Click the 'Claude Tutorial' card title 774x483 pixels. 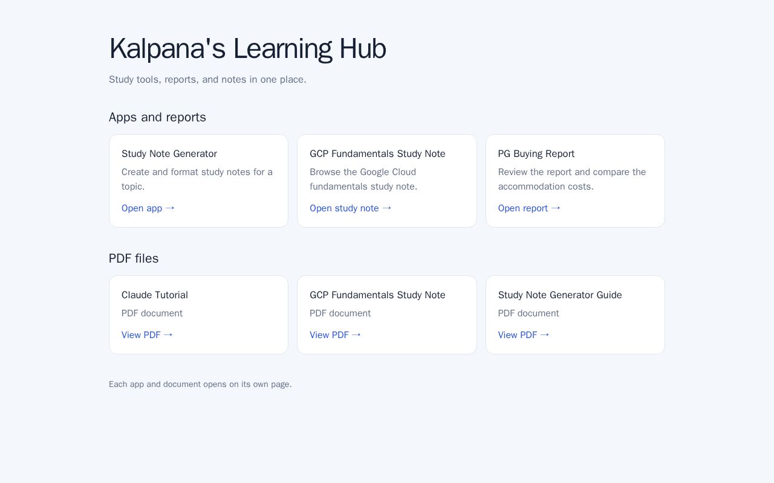click(155, 295)
